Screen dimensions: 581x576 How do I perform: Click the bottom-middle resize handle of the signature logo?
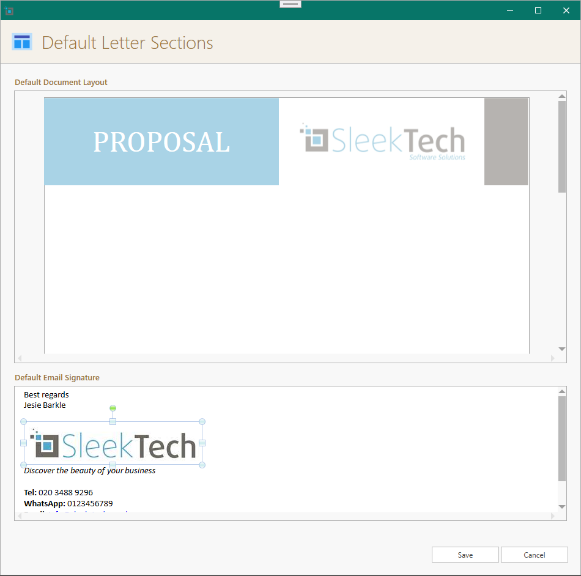click(113, 465)
